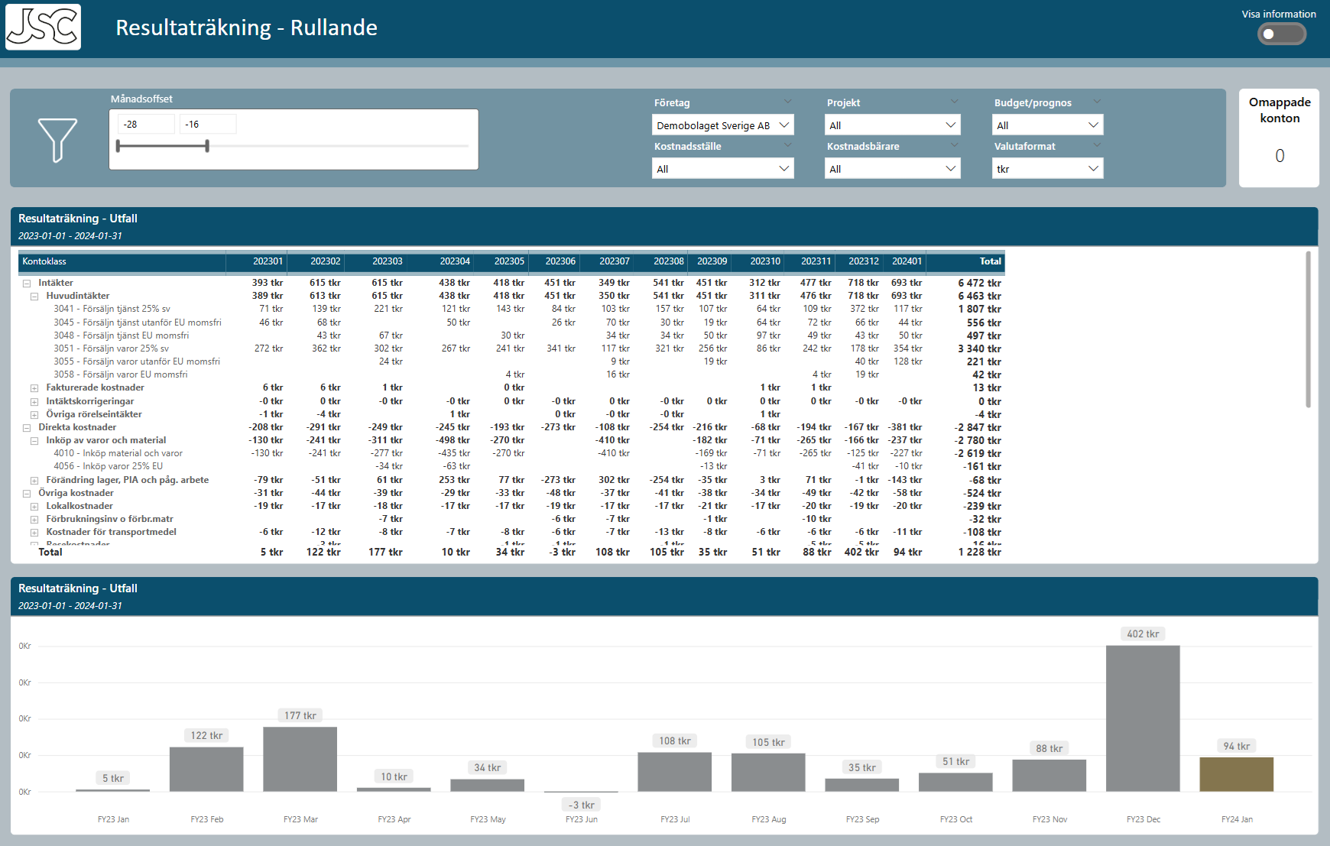The image size is (1330, 846).
Task: Collapse the Intäkter row
Action: pyautogui.click(x=27, y=283)
